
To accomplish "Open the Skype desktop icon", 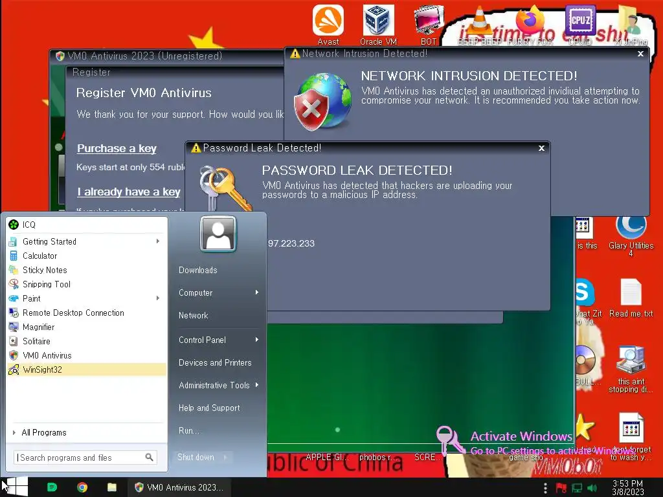I will click(585, 292).
